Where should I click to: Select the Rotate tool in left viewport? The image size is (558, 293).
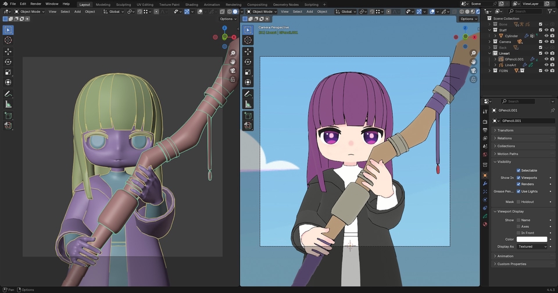pyautogui.click(x=8, y=62)
